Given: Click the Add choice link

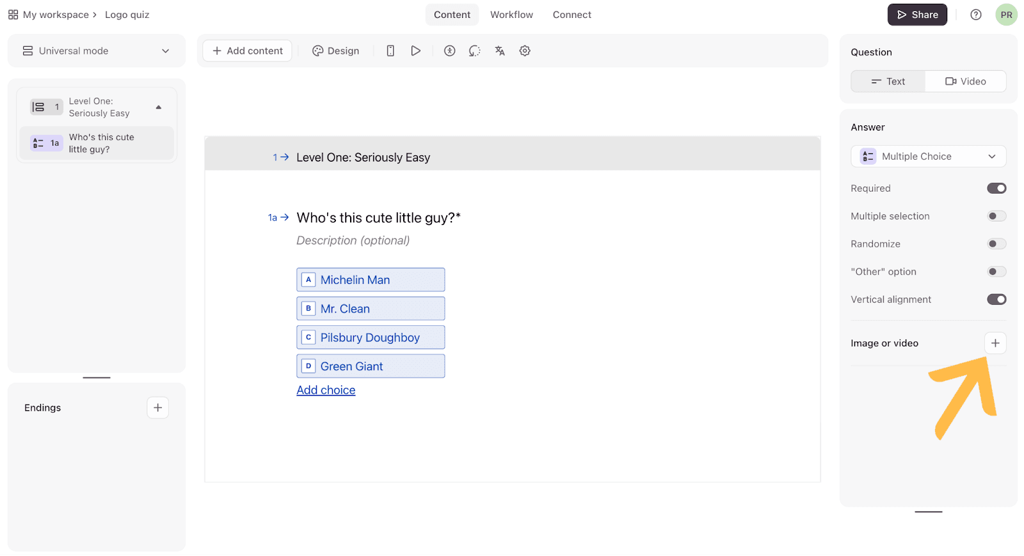Looking at the screenshot, I should (326, 390).
